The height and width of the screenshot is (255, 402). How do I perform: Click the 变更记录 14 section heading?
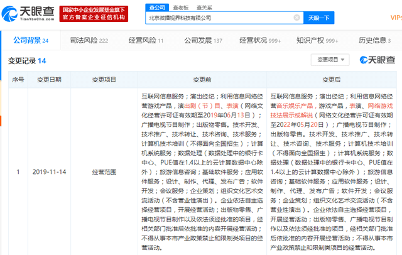point(27,61)
